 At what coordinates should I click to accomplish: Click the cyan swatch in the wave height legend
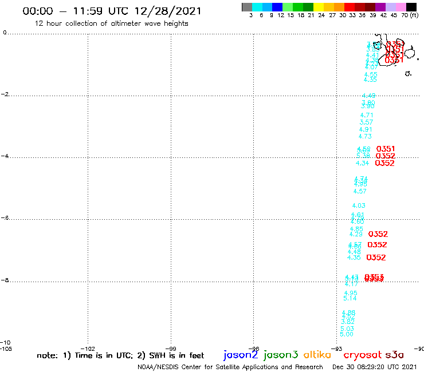(257, 7)
